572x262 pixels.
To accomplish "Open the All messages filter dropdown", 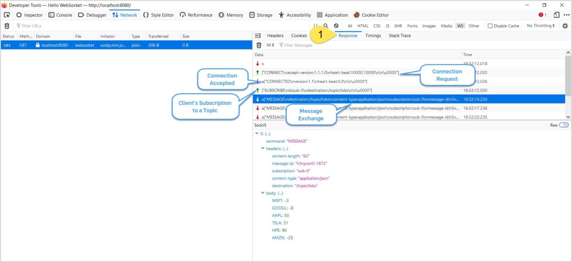I will (269, 45).
